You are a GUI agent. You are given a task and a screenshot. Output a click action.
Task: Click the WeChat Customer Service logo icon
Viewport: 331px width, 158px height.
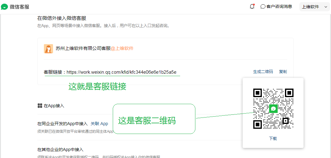(x=5, y=7)
